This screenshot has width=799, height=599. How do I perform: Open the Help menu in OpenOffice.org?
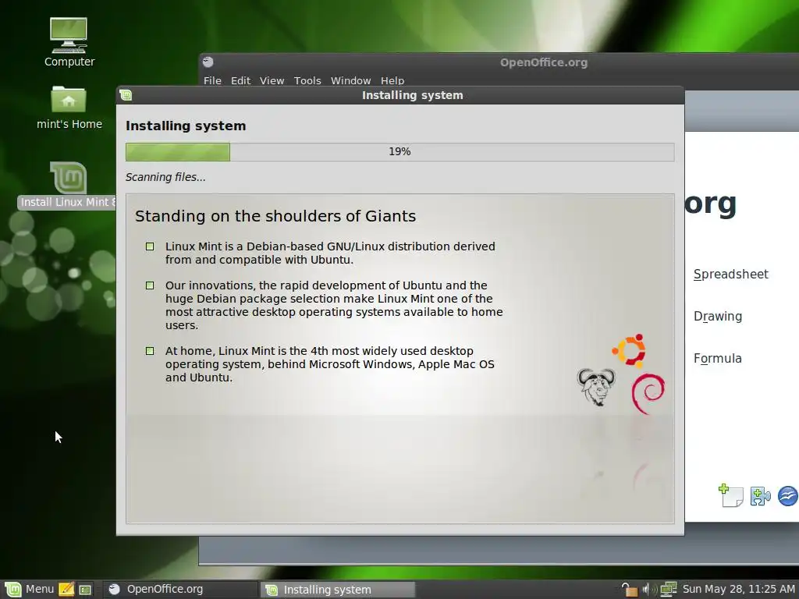pyautogui.click(x=392, y=80)
